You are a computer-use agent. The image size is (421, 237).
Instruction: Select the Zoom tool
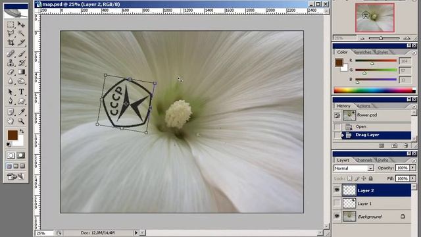[x=21, y=121]
